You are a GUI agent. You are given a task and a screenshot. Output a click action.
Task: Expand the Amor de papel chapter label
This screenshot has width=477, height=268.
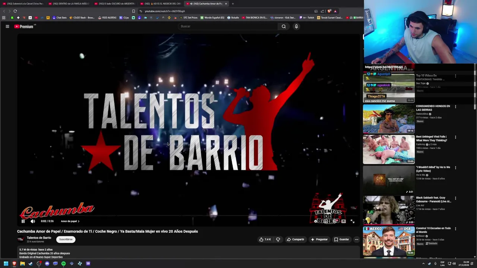(x=70, y=221)
